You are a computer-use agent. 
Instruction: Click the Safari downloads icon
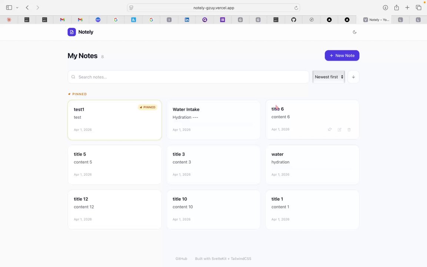[x=385, y=7]
